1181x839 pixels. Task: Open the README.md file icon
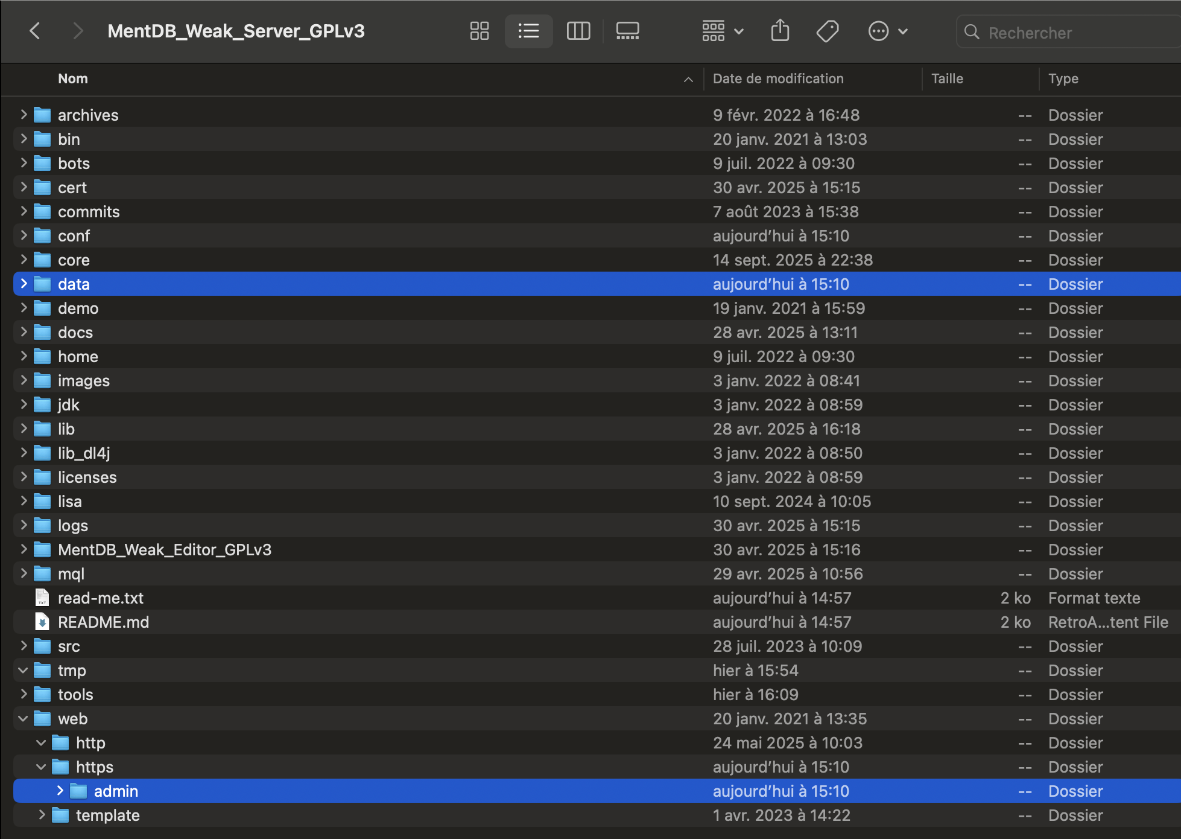click(x=42, y=622)
